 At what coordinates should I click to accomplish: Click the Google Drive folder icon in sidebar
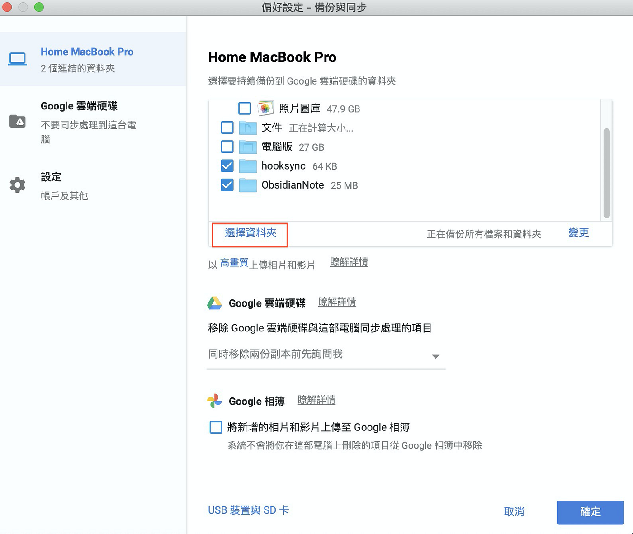click(18, 121)
